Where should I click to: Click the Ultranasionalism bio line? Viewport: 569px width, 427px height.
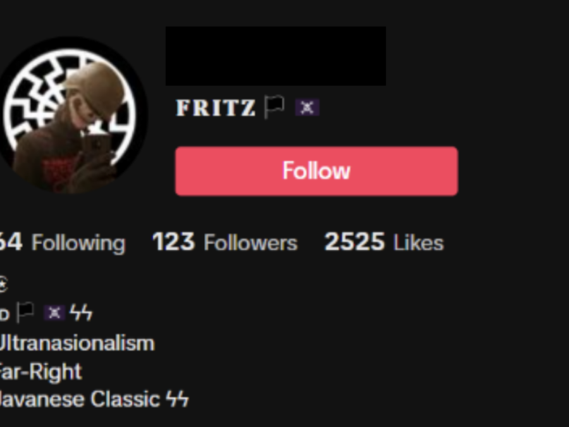[77, 343]
